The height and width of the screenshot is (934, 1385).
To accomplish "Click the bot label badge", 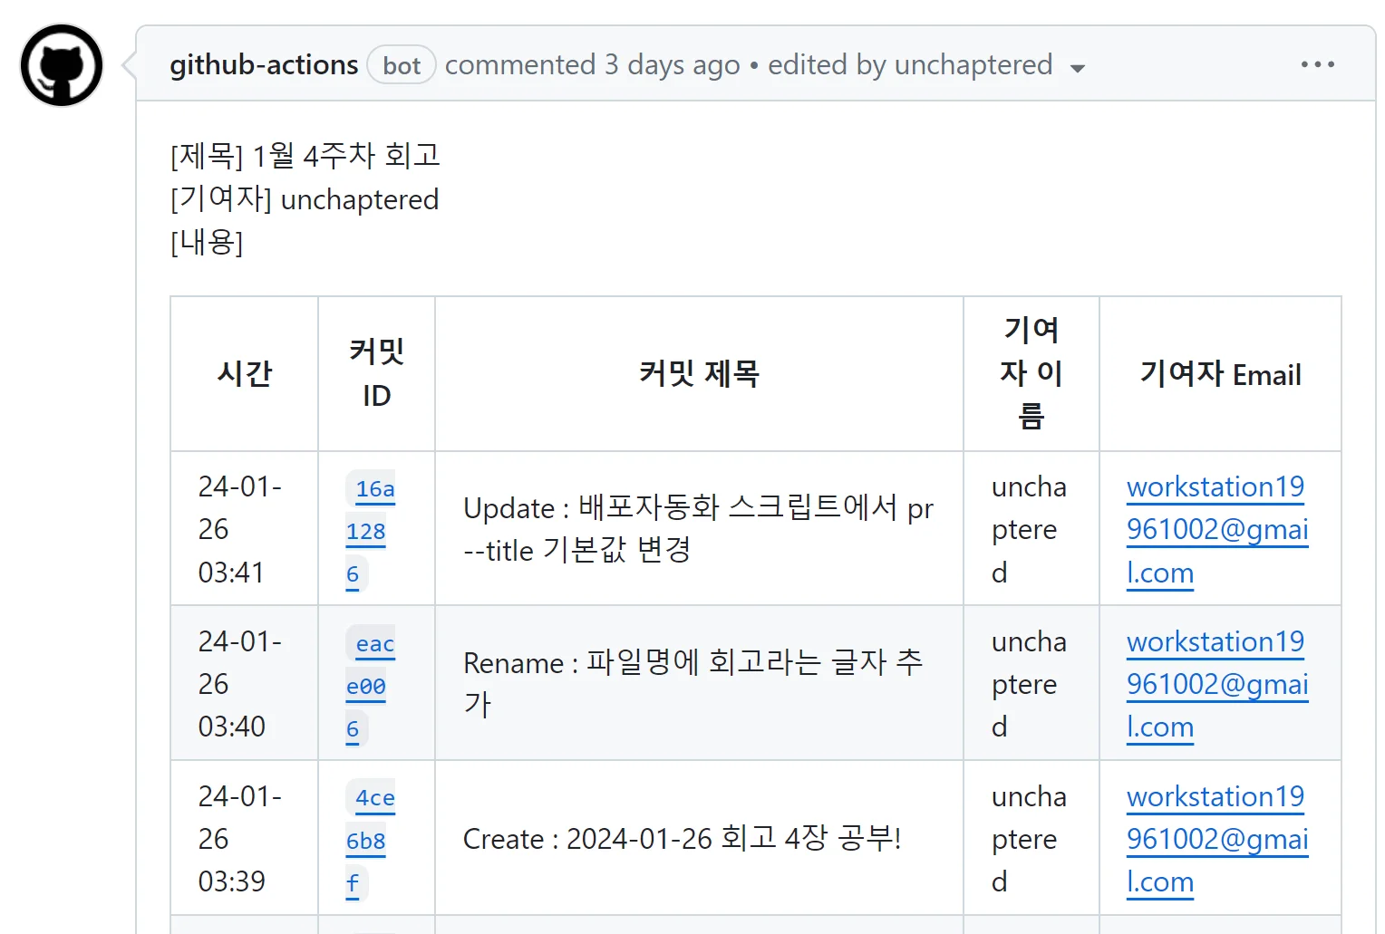I will coord(402,65).
